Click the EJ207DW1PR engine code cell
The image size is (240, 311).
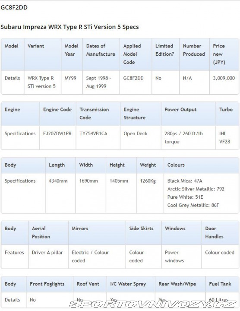coord(57,133)
